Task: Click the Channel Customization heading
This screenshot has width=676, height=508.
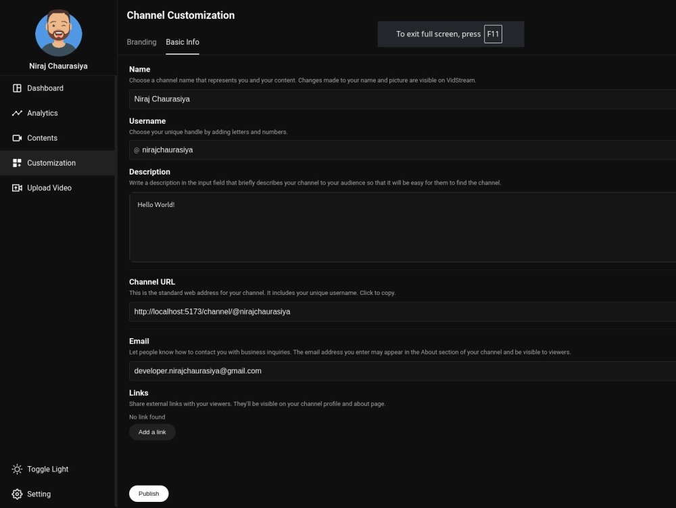Action: tap(180, 15)
